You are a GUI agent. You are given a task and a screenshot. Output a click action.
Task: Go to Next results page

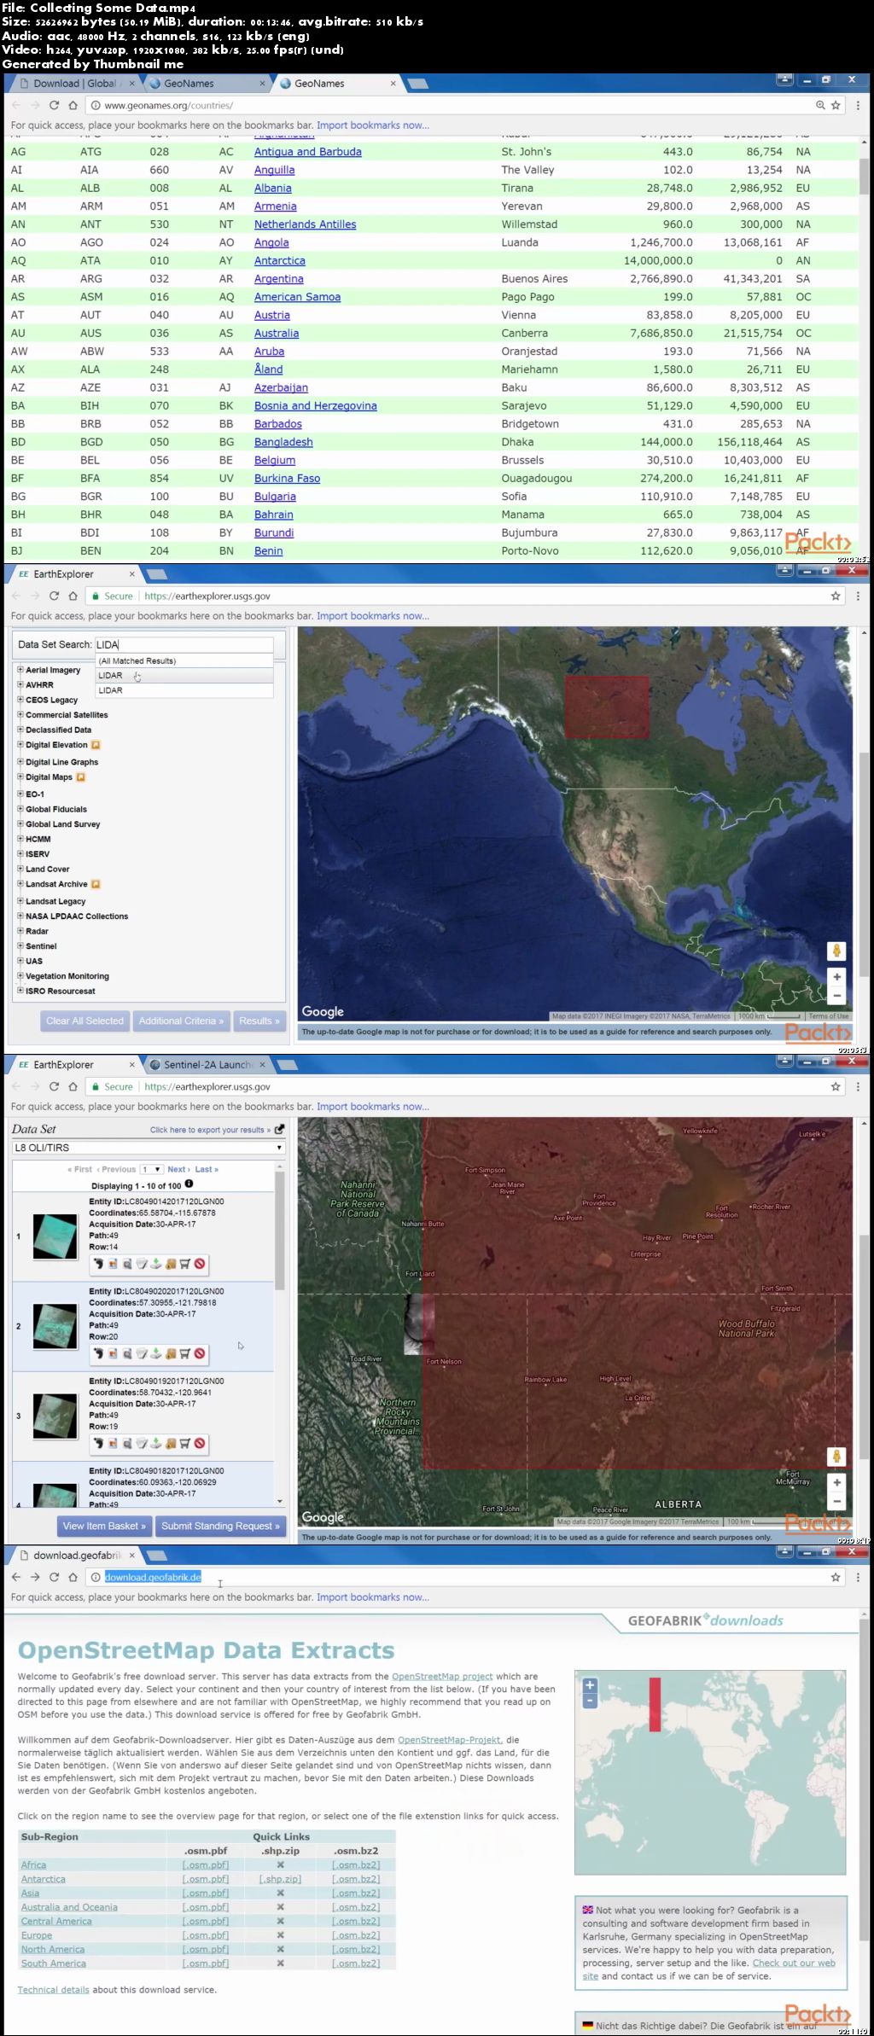coord(178,1169)
